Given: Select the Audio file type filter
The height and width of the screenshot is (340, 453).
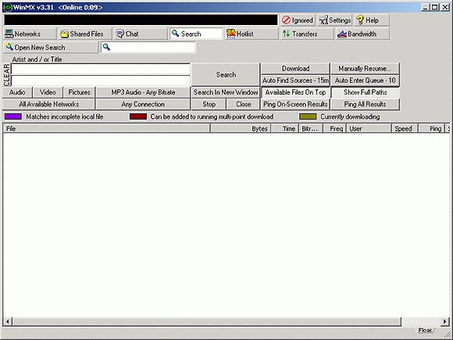Looking at the screenshot, I should click(17, 92).
